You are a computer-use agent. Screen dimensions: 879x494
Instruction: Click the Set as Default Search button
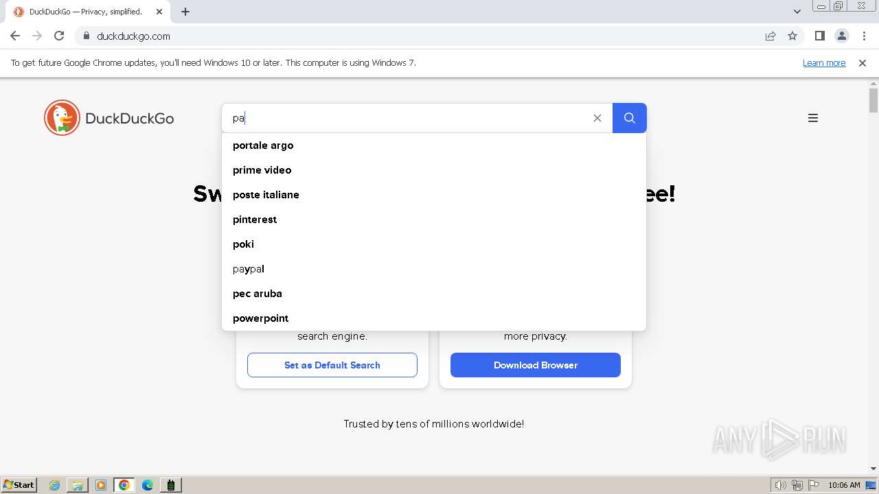click(x=332, y=365)
